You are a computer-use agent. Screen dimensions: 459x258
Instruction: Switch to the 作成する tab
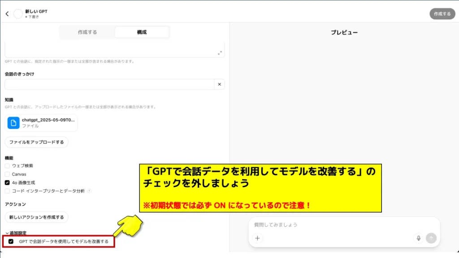pos(87,32)
